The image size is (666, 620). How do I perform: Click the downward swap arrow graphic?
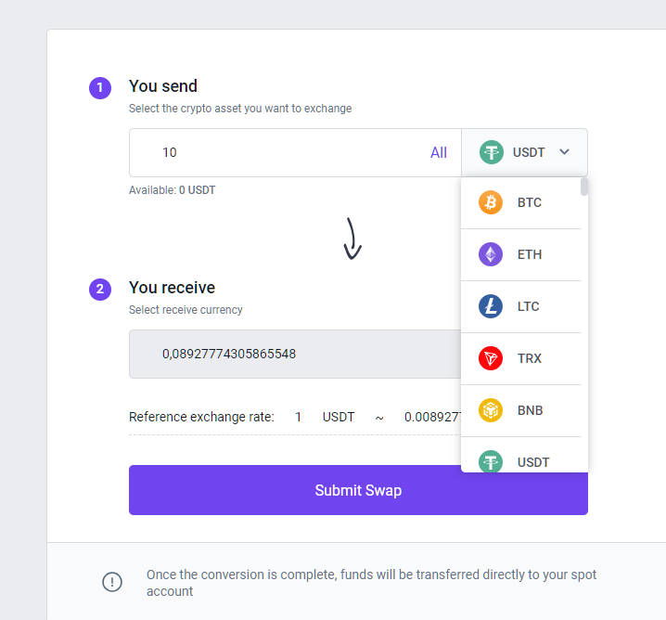(x=352, y=239)
